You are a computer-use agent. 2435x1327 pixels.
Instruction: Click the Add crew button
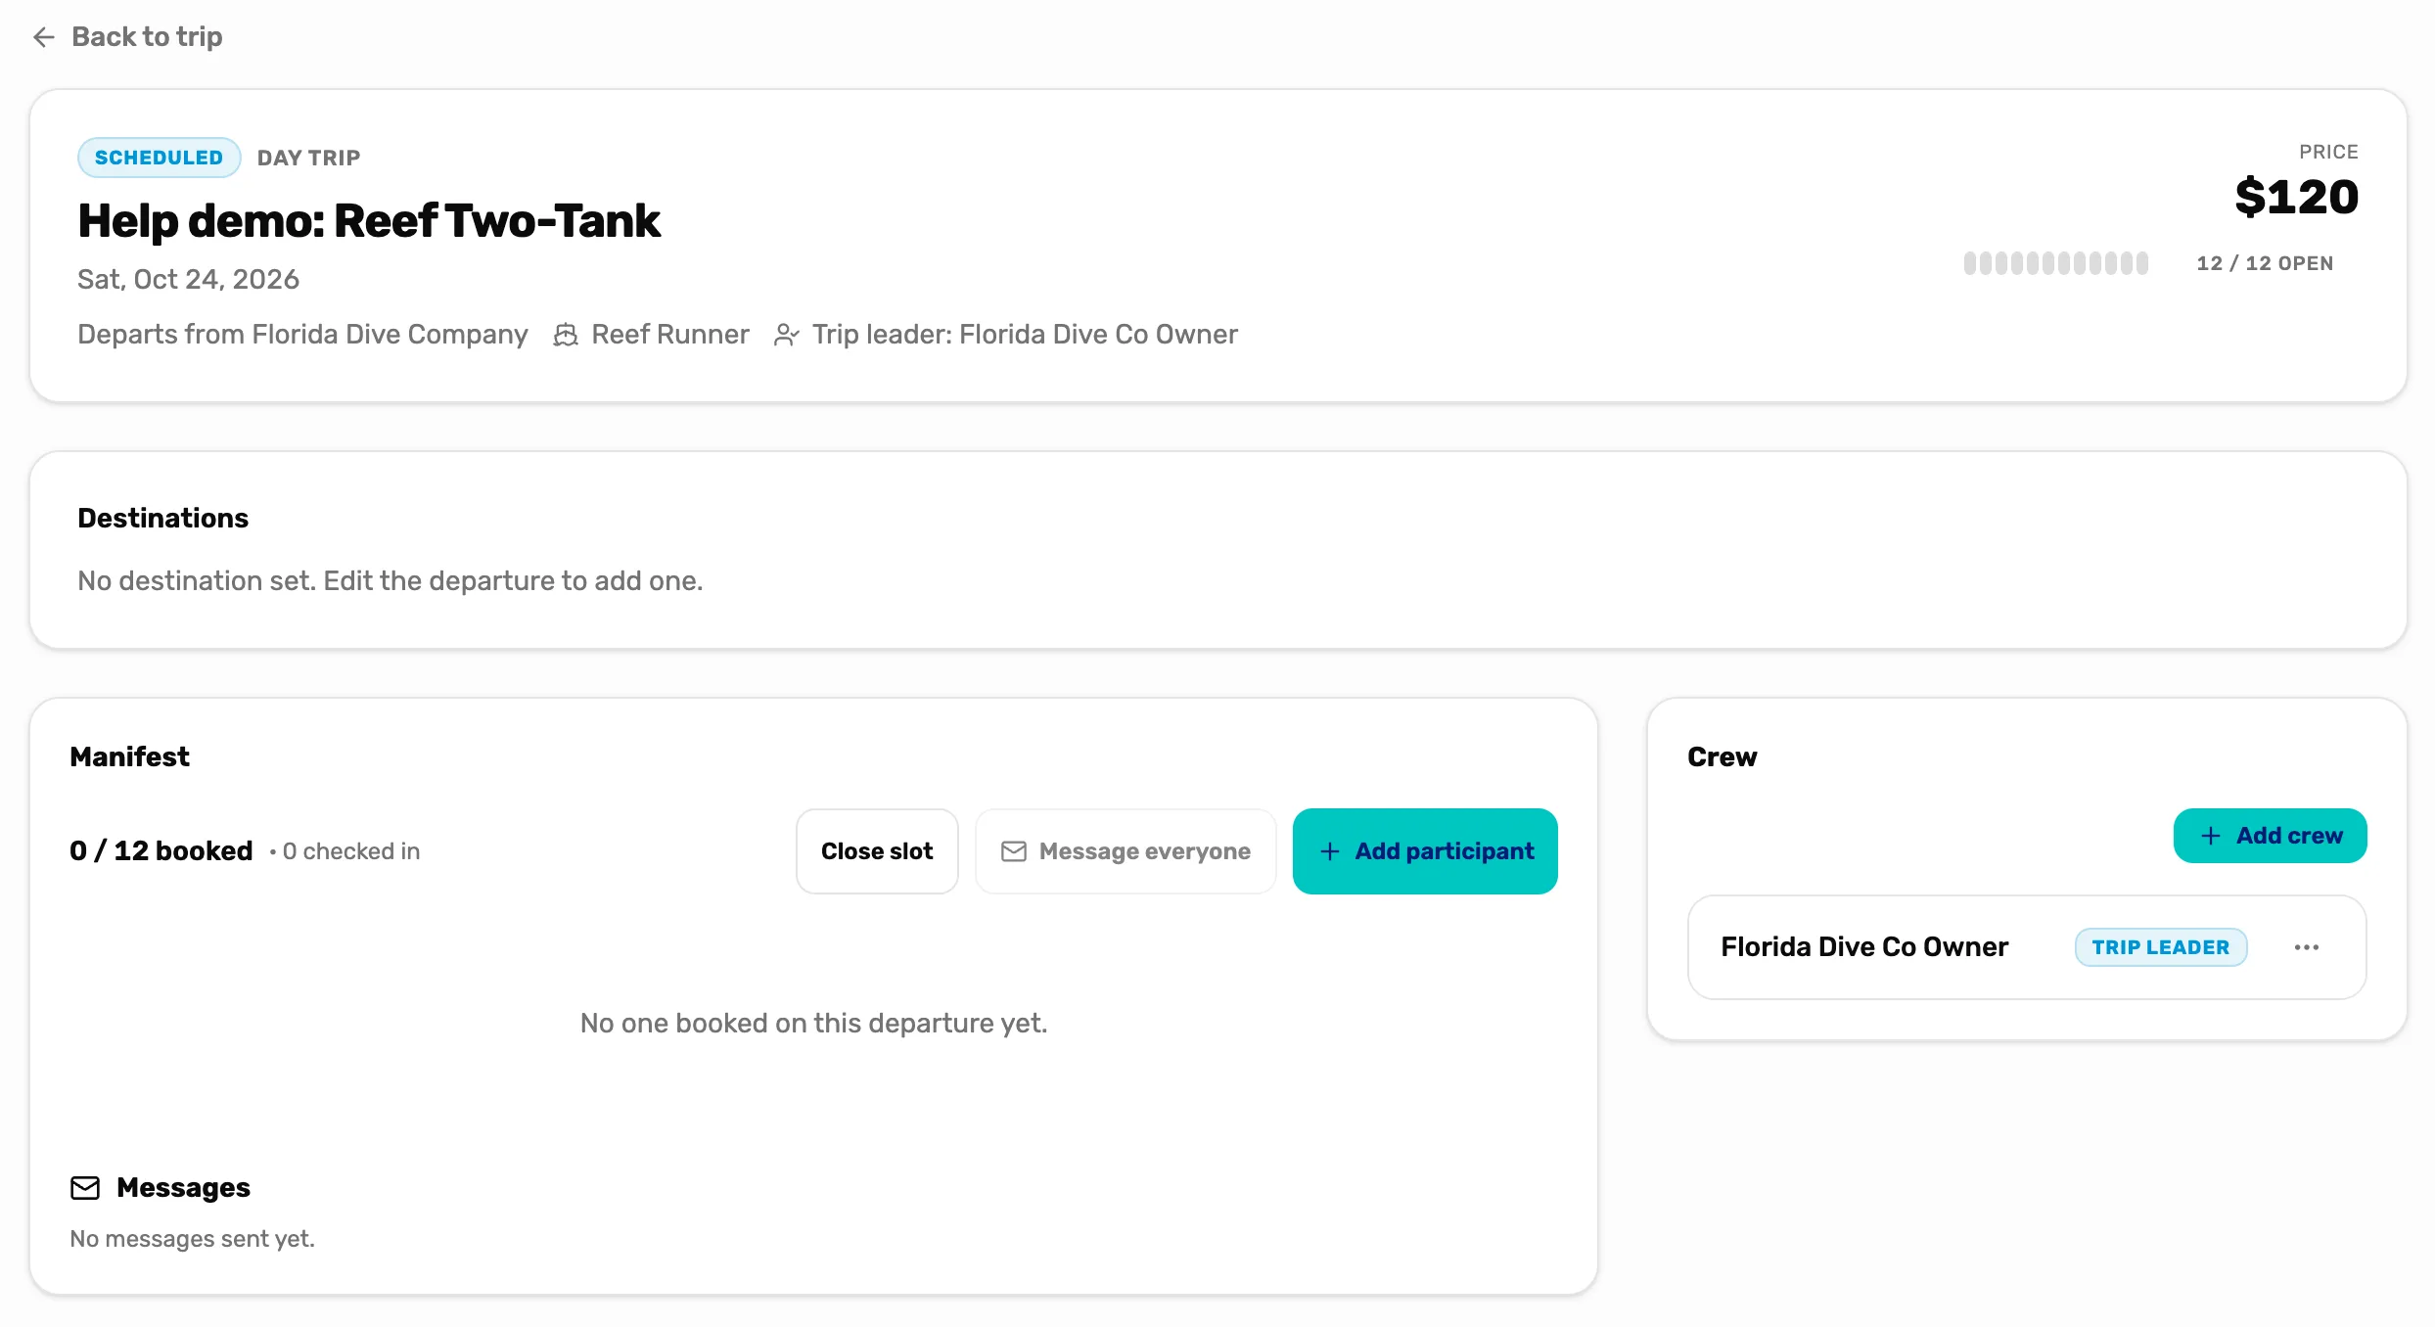pos(2271,836)
